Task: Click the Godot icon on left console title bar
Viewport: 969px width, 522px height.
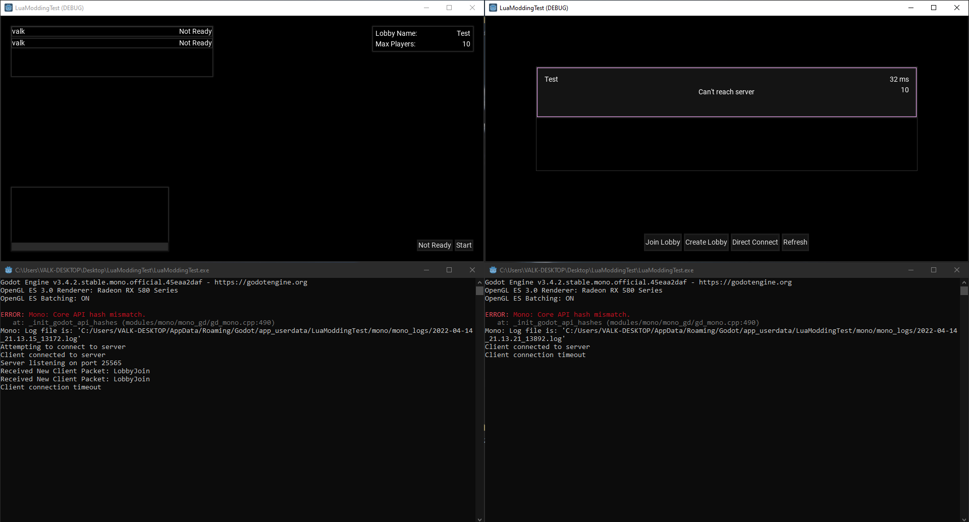Action: [x=9, y=270]
